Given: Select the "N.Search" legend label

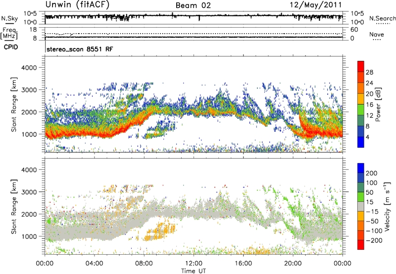Looking at the screenshot, I should coord(383,18).
